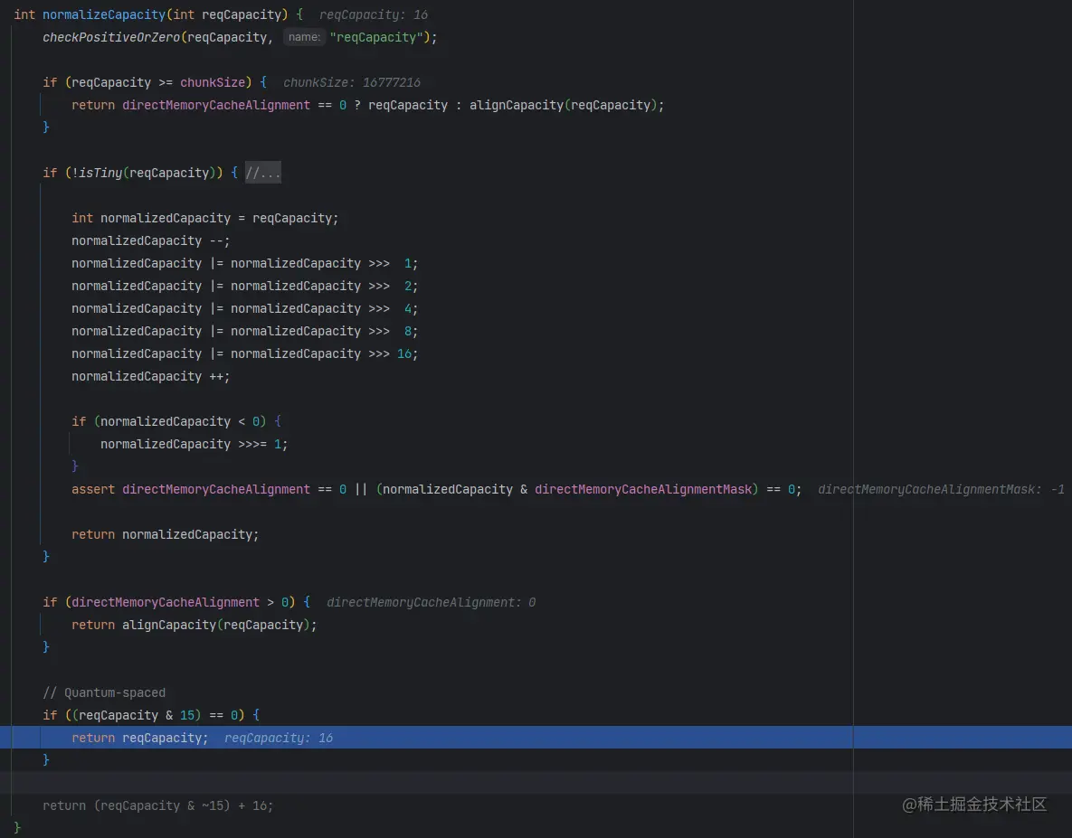
Task: Click the "chunkSize: 16777216" inline debug value
Action: tap(351, 82)
